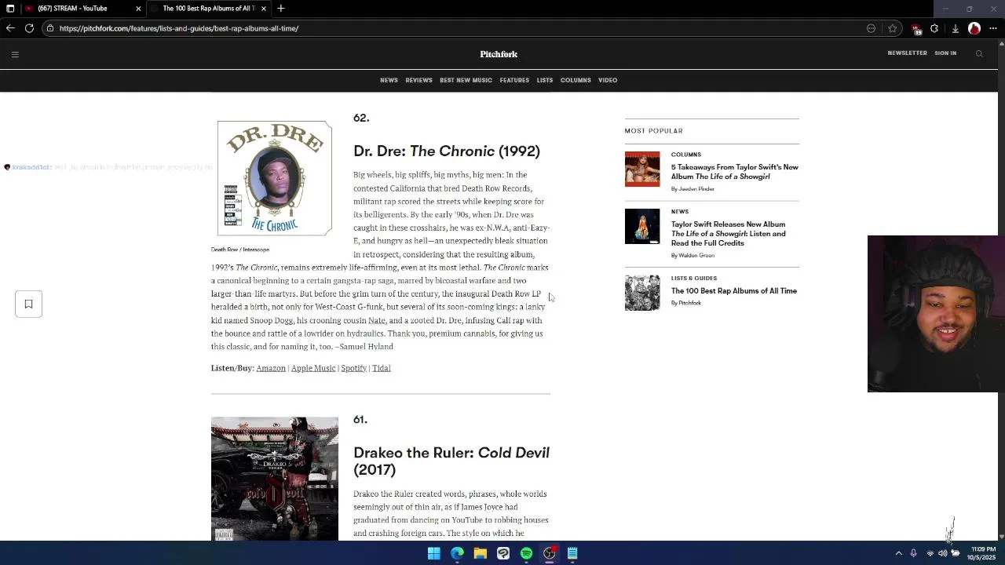
Task: Open Notepad from taskbar
Action: (x=572, y=553)
